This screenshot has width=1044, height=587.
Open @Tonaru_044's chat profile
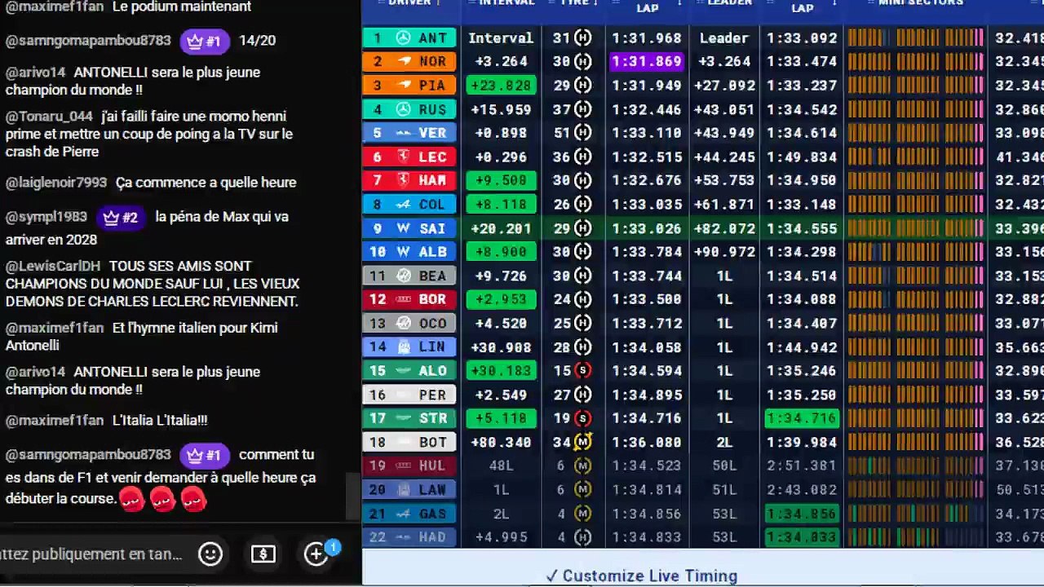coord(49,117)
